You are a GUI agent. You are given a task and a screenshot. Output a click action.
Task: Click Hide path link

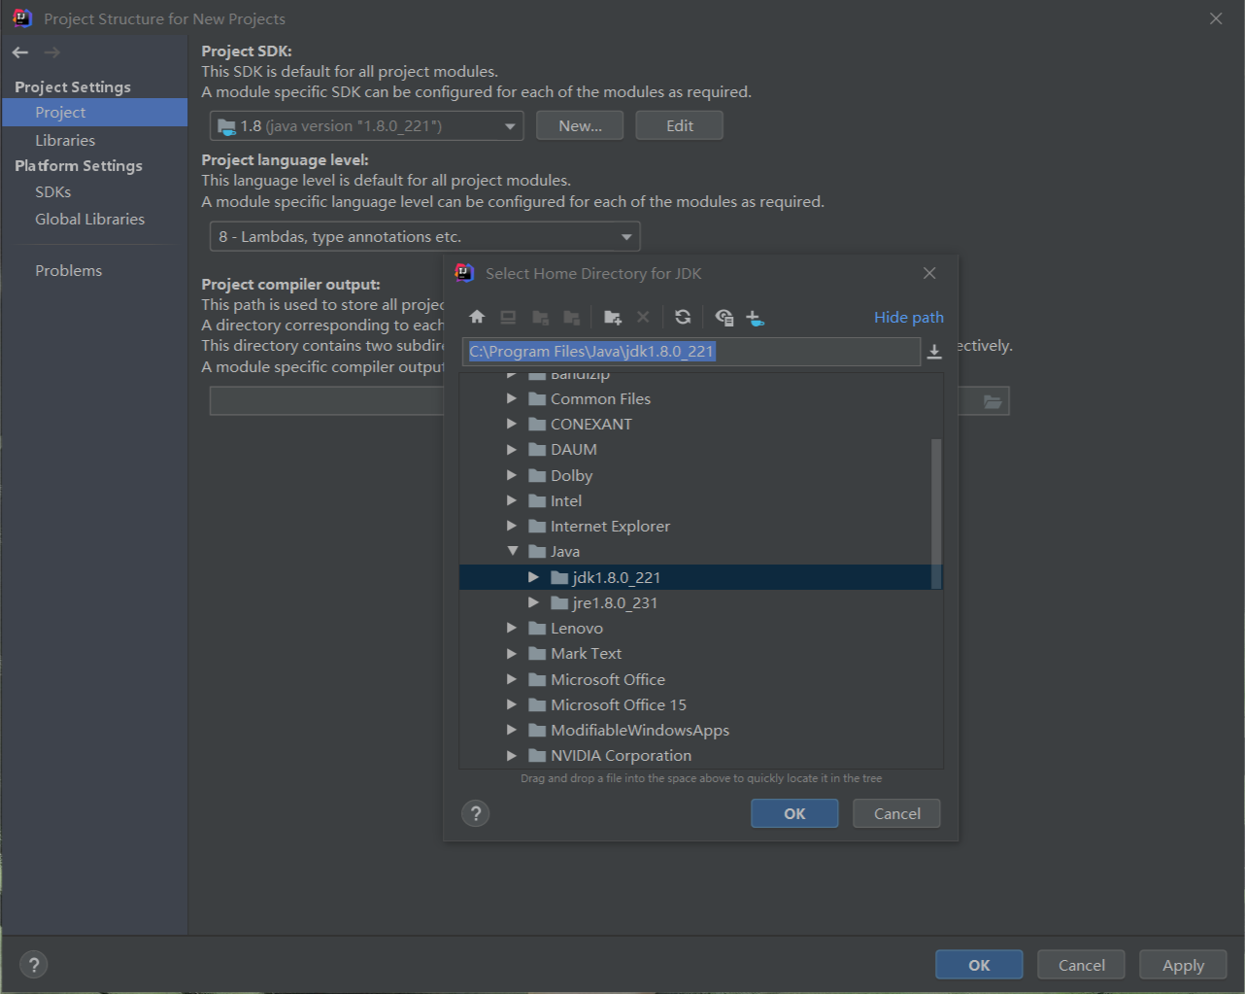click(909, 317)
